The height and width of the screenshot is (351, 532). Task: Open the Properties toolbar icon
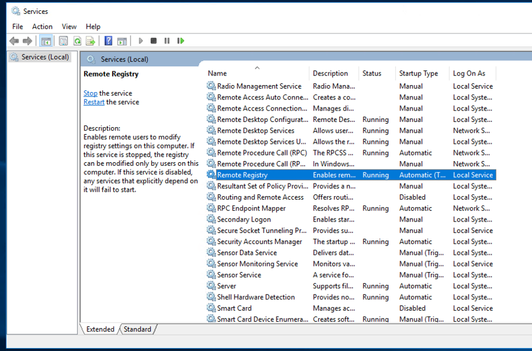63,41
